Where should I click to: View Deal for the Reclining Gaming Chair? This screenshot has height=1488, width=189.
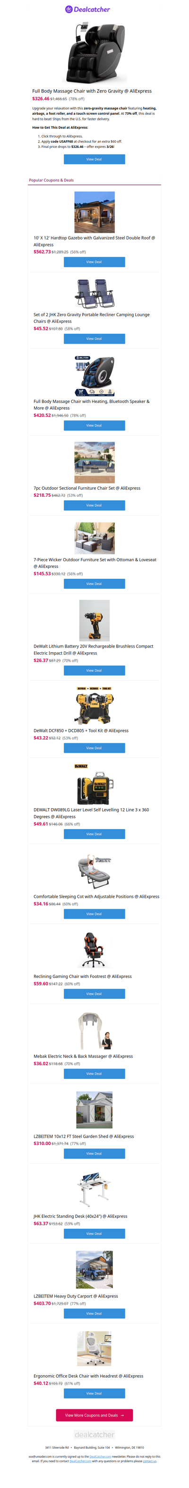tap(94, 994)
